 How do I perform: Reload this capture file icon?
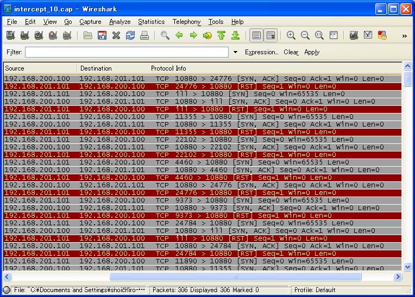coord(130,35)
